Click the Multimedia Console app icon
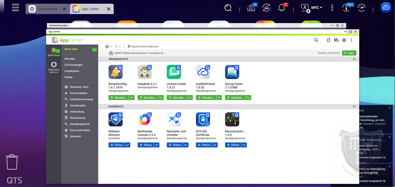 point(145,119)
